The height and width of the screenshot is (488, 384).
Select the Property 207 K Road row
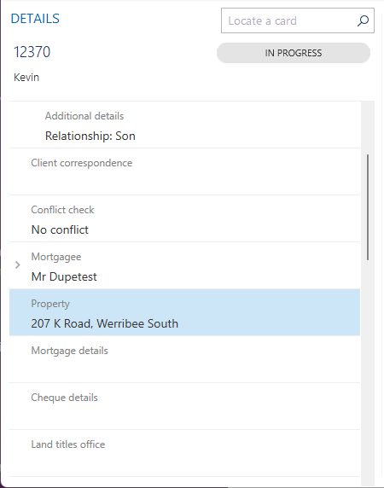[x=184, y=312]
